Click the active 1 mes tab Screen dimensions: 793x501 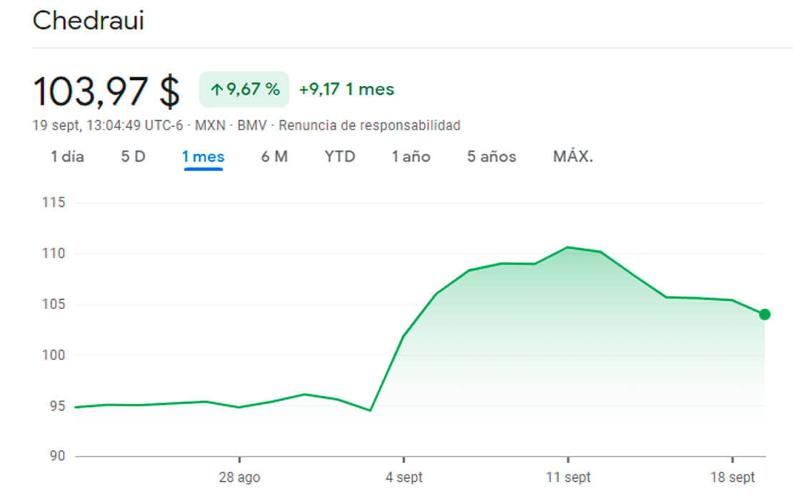click(x=203, y=157)
